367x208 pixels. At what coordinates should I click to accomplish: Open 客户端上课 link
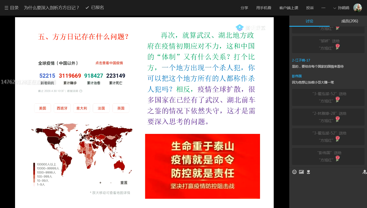[x=288, y=8]
